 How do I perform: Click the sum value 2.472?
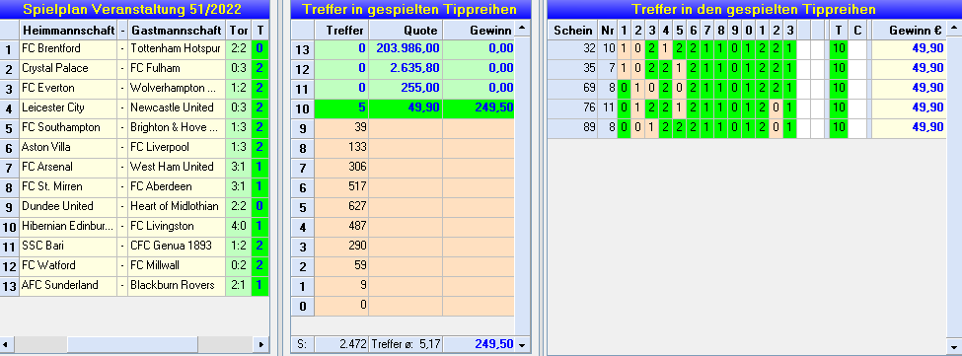341,344
